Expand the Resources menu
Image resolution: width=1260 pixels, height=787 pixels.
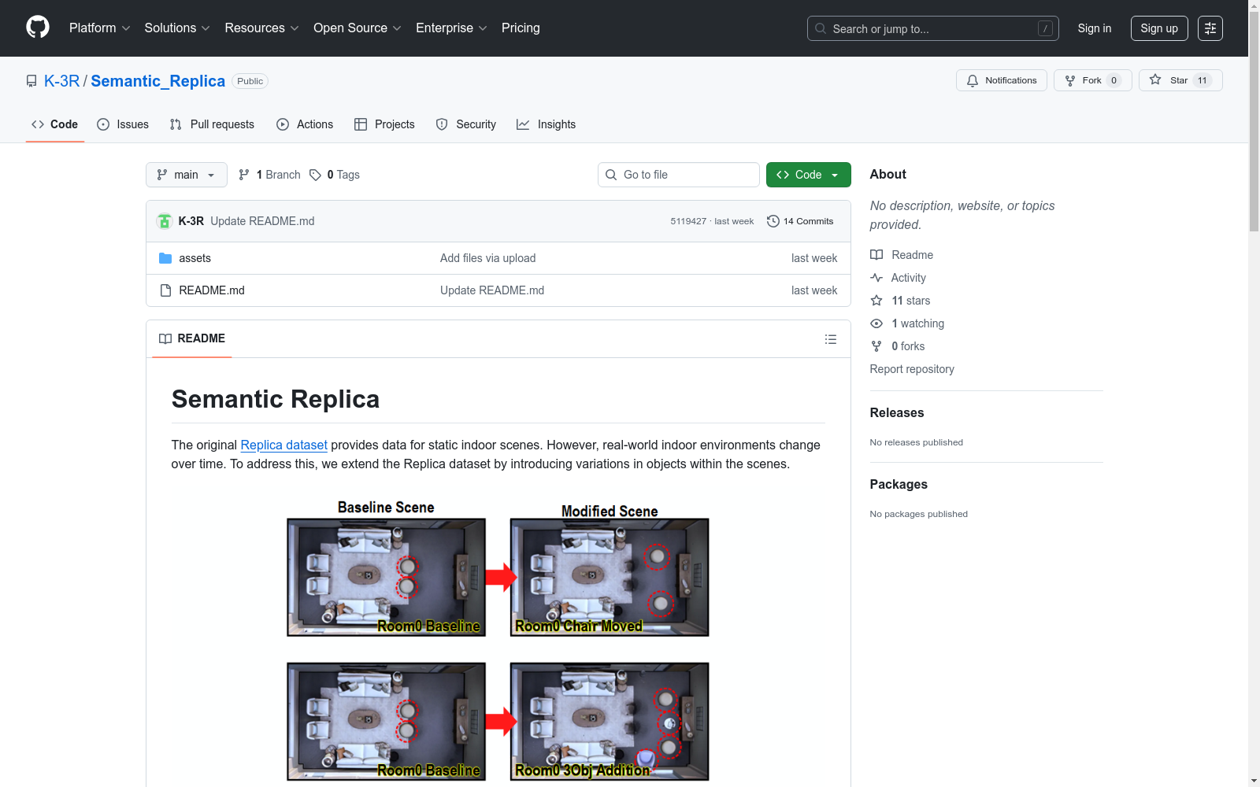click(x=261, y=28)
